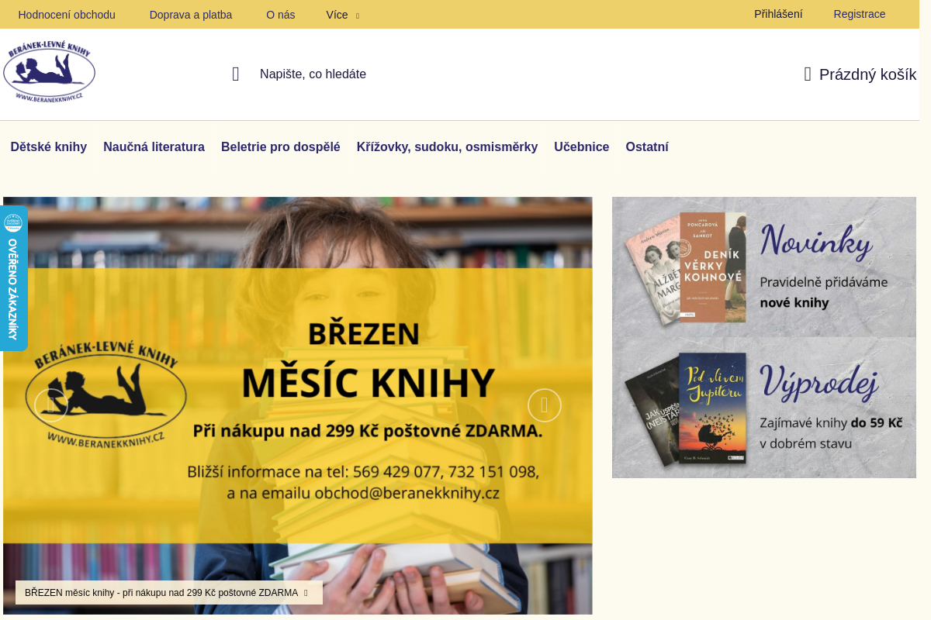Open the Ověřeno zákazníky badge
Screen dimensions: 931x620
(13, 278)
